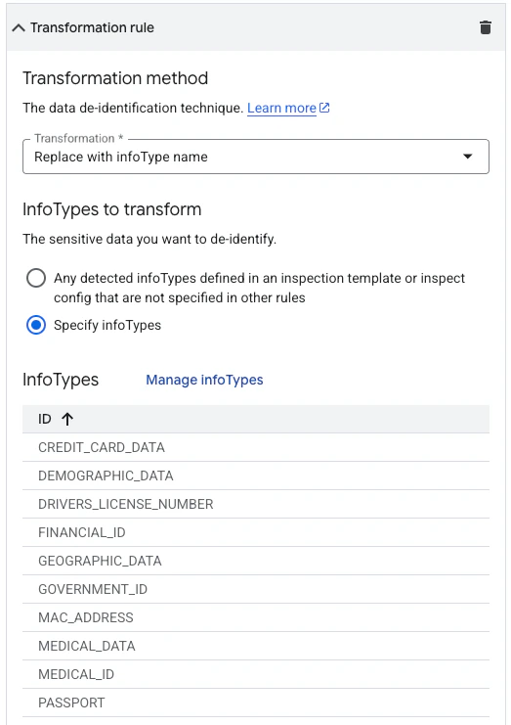Select the MEDICAL_DATA row

pos(256,646)
